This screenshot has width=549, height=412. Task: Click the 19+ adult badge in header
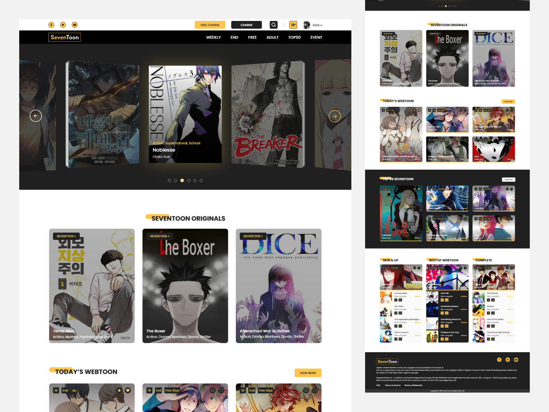pyautogui.click(x=293, y=25)
